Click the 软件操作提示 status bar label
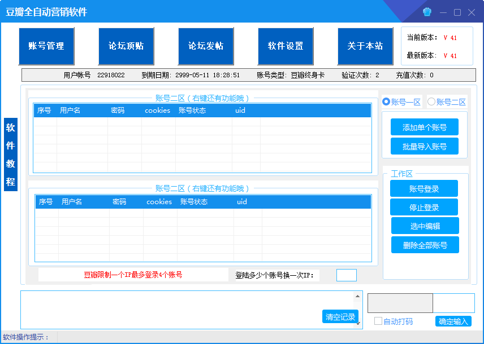This screenshot has width=484, height=344. pyautogui.click(x=26, y=337)
